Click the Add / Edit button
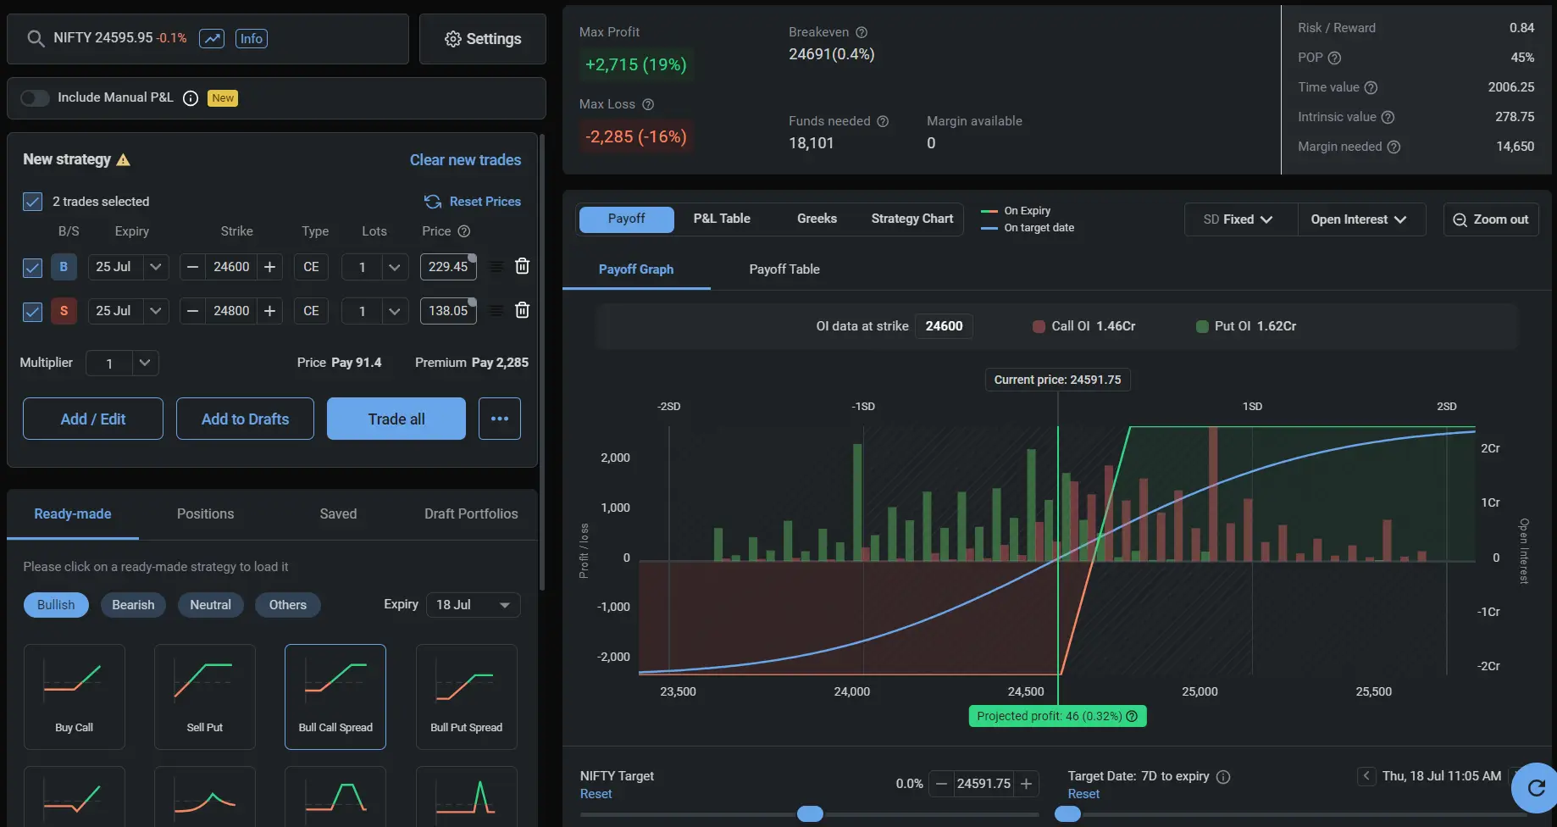 point(93,419)
